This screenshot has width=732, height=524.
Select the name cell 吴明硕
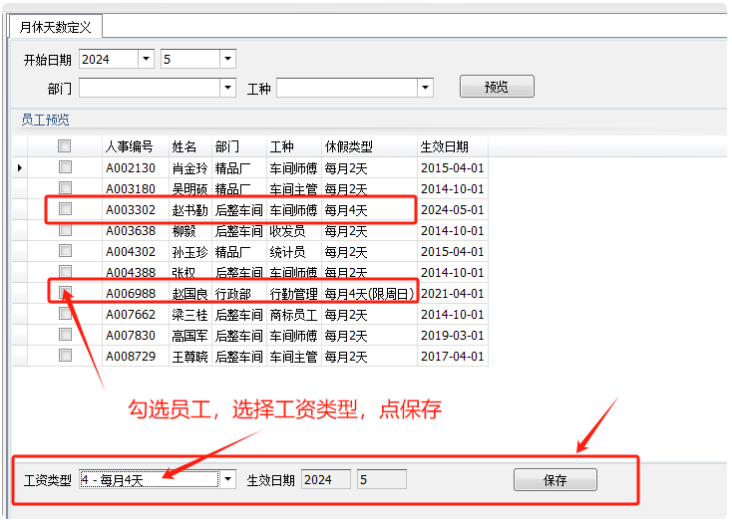190,189
